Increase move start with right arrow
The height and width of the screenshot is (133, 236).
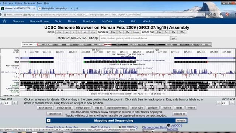[15, 103]
